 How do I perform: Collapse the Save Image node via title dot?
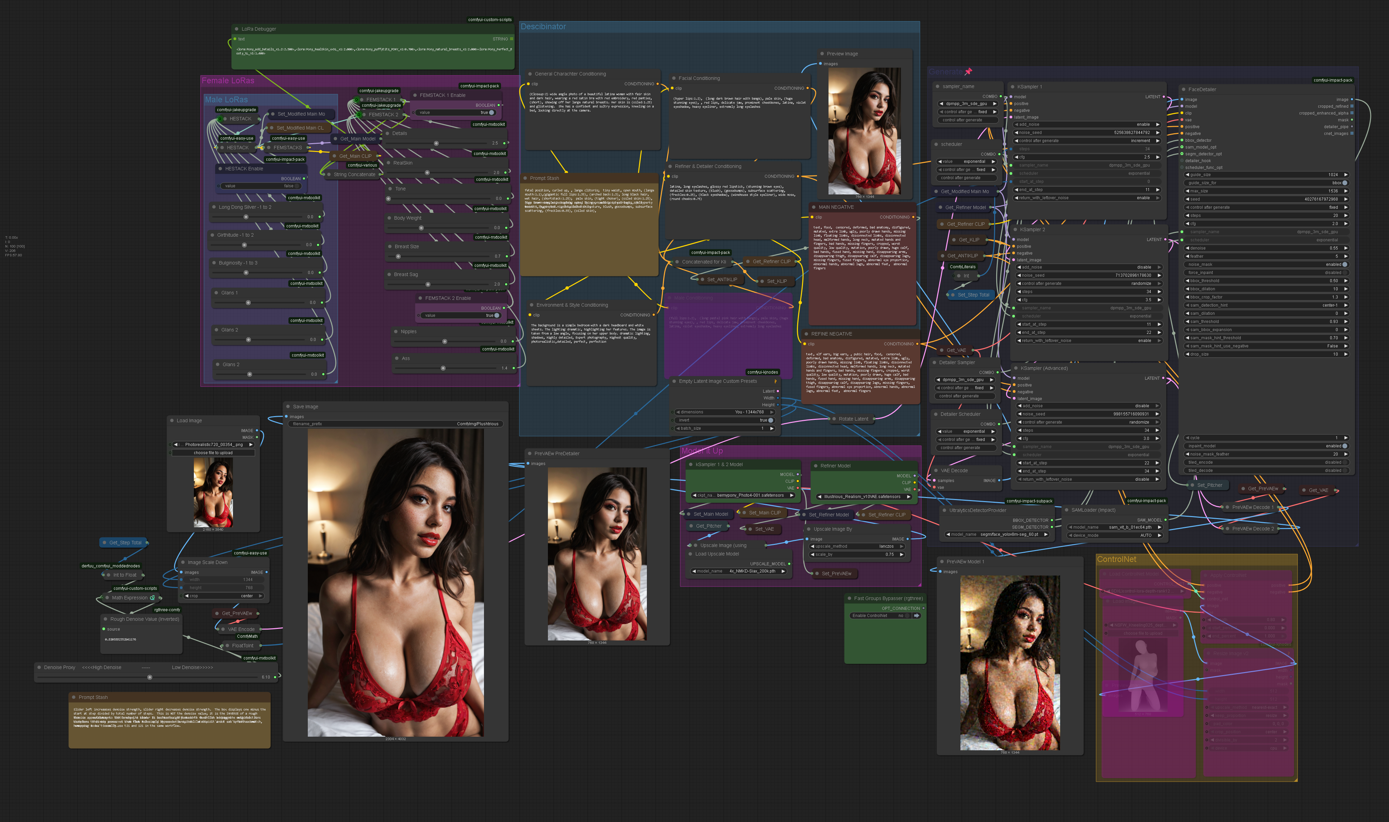click(288, 407)
